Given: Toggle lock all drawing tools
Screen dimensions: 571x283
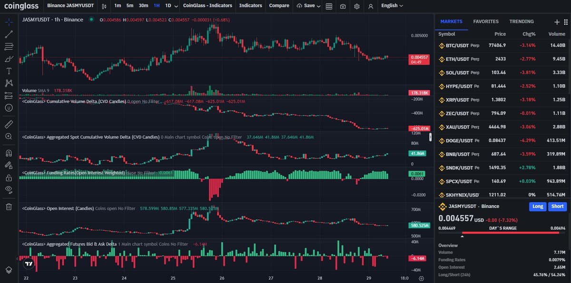Looking at the screenshot, I should 9,178.
